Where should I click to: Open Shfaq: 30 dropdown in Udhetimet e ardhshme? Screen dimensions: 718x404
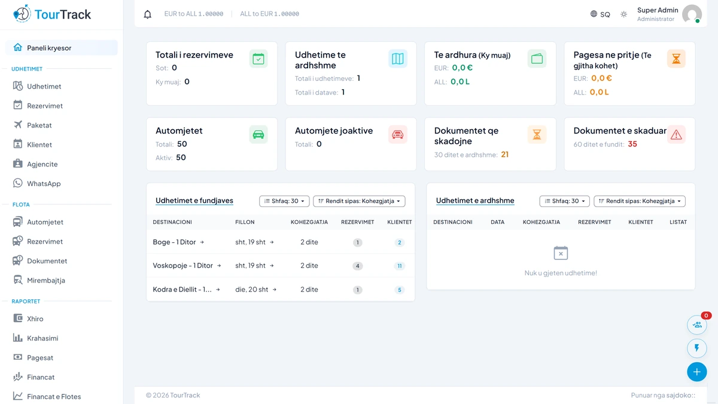(564, 201)
